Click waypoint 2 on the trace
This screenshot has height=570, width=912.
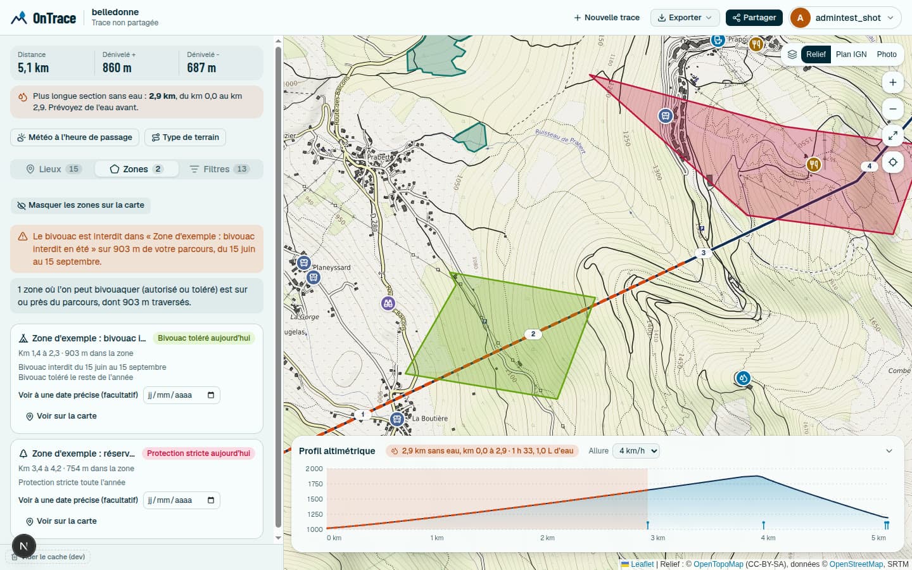(533, 334)
